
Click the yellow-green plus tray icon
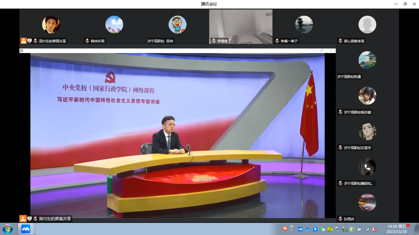(330, 229)
